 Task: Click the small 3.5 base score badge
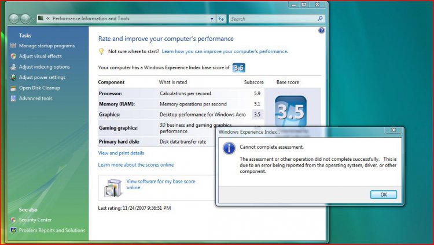(x=238, y=67)
